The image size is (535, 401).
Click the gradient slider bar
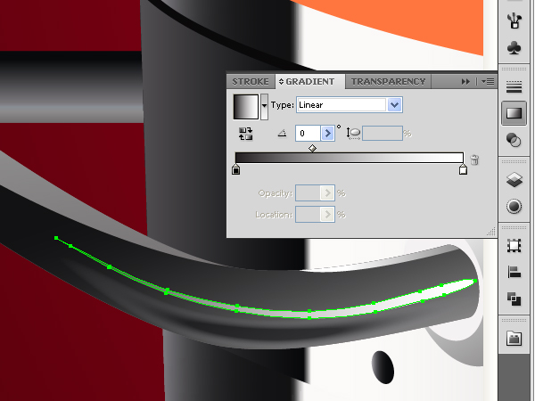coord(350,158)
